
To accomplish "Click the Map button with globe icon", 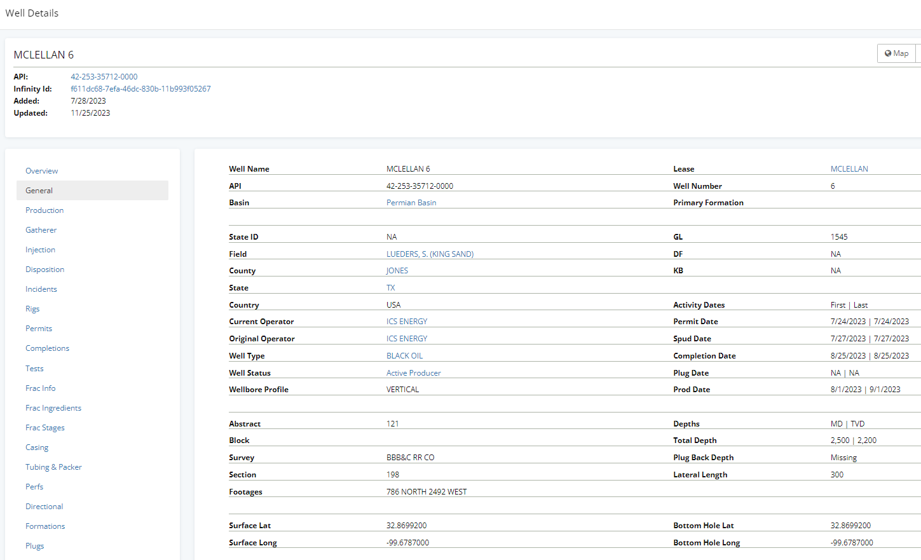I will (x=896, y=53).
